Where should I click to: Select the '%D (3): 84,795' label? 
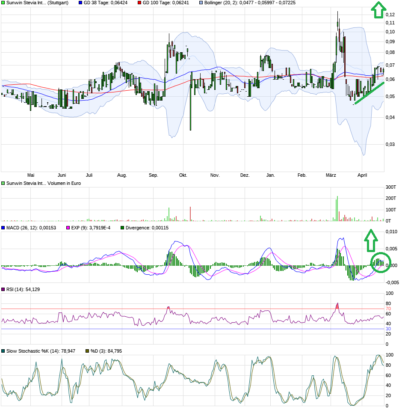tap(106, 351)
